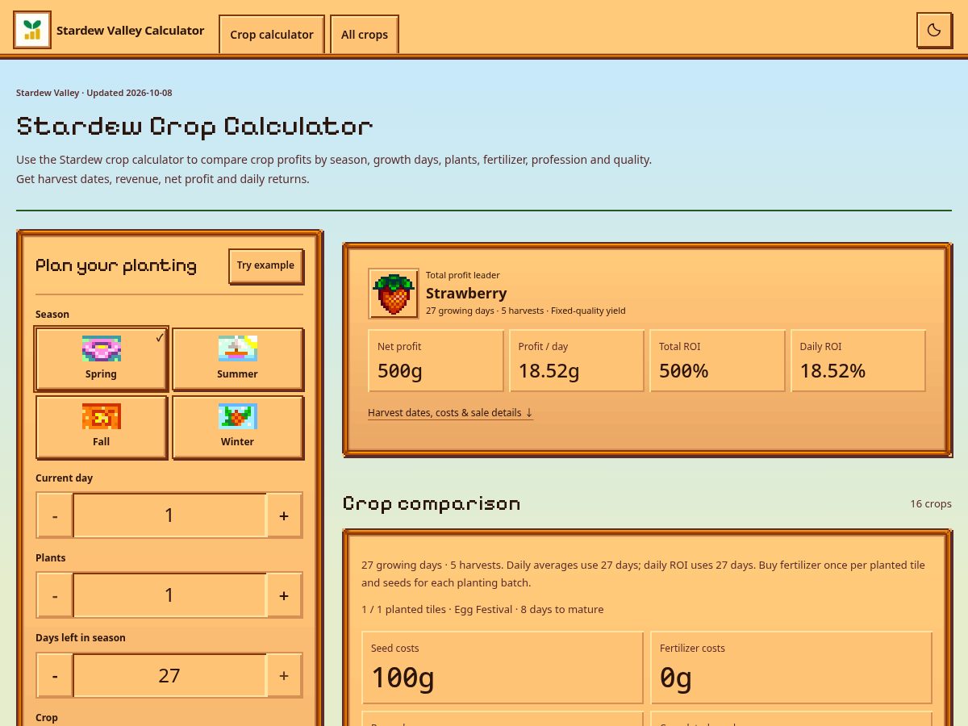Select the Fall season option
The width and height of the screenshot is (968, 726).
[101, 428]
